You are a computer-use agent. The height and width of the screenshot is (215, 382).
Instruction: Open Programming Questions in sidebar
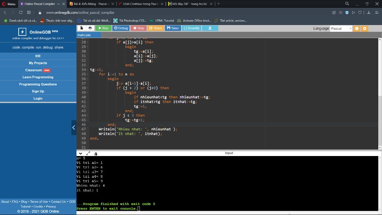38,84
